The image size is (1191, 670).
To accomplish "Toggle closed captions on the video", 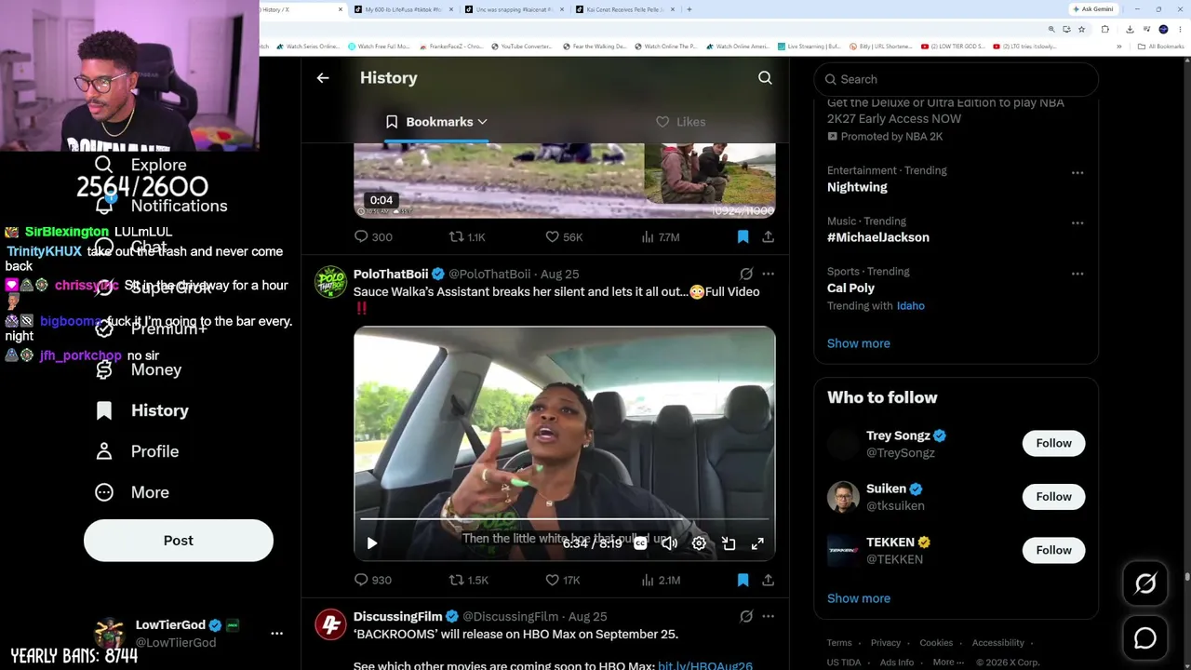I will tap(640, 543).
